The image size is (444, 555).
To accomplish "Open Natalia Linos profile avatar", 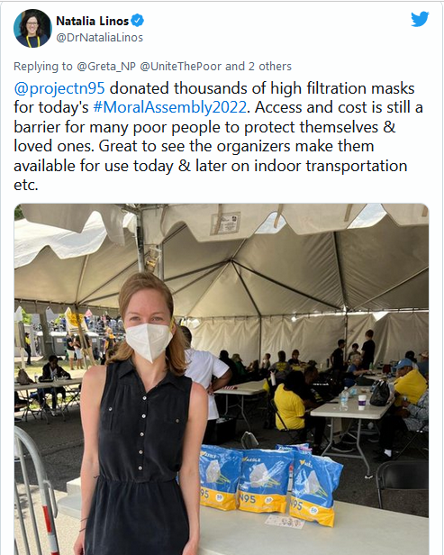I will (x=32, y=28).
